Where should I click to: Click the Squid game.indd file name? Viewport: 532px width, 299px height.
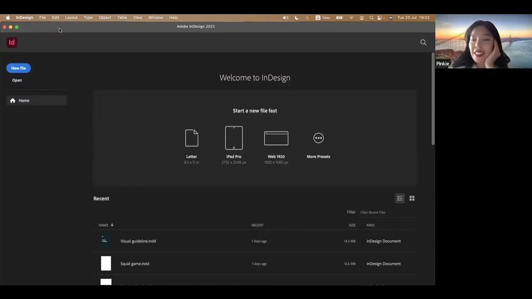(135, 264)
